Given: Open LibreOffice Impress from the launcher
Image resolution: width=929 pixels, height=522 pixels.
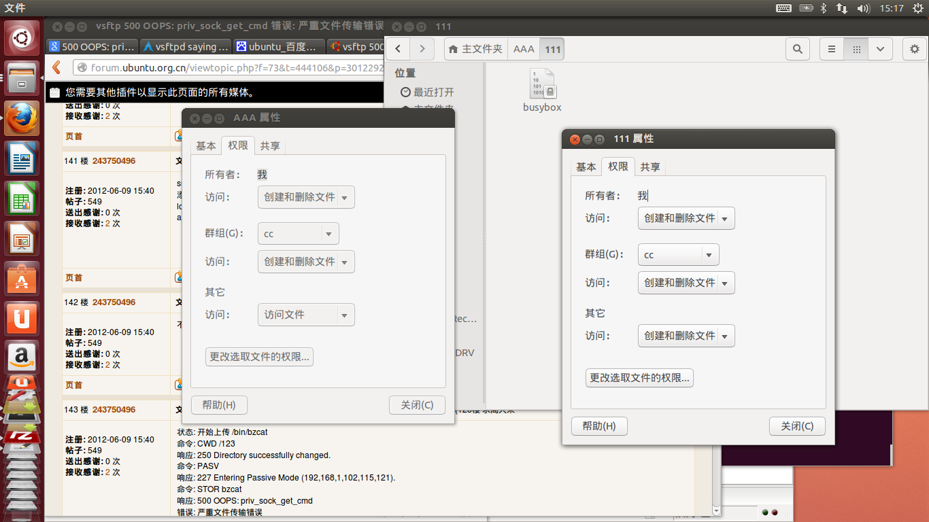Looking at the screenshot, I should click(x=22, y=239).
